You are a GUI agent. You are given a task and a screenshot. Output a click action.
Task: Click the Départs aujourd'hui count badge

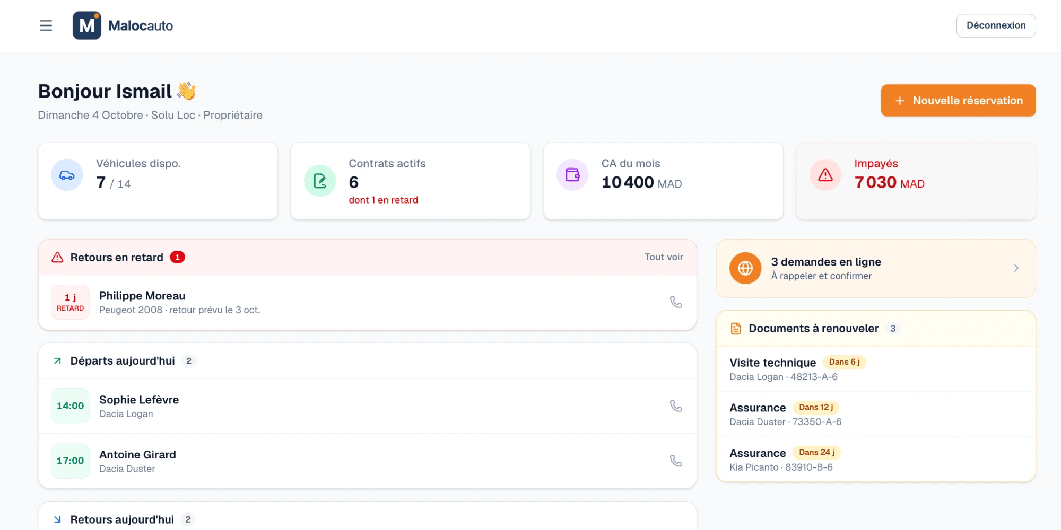(x=189, y=361)
